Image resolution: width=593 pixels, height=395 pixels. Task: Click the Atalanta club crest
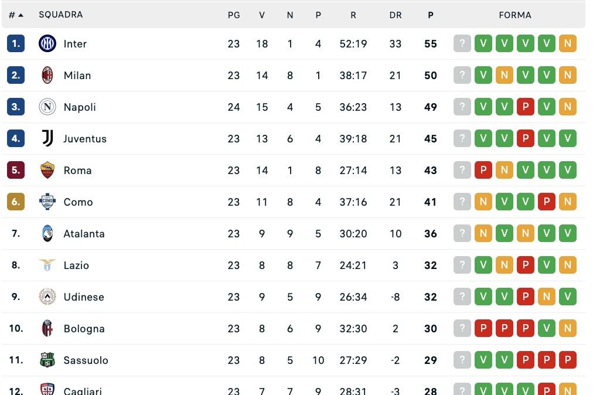click(47, 233)
